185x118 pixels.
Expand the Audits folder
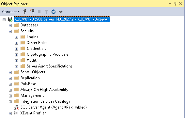click(16, 61)
